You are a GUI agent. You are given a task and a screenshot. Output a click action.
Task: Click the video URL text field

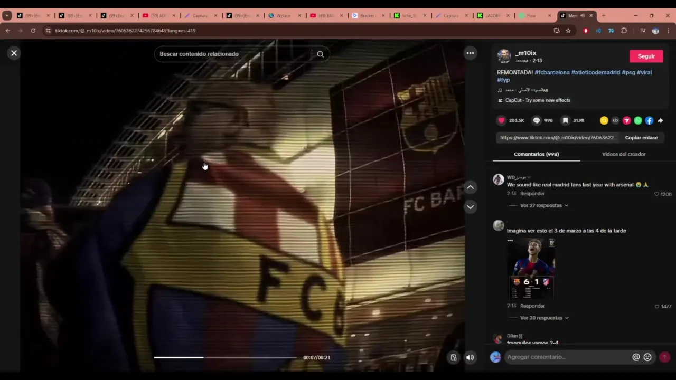(558, 138)
